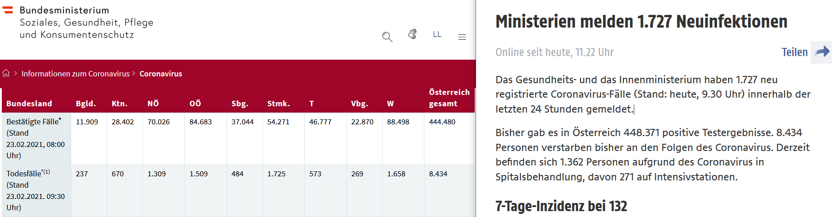Select the LL easy-read icon
Viewport: 836px width, 217px height.
click(437, 34)
